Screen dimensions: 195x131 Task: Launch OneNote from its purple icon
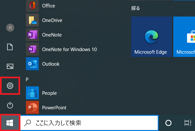[x=32, y=35]
